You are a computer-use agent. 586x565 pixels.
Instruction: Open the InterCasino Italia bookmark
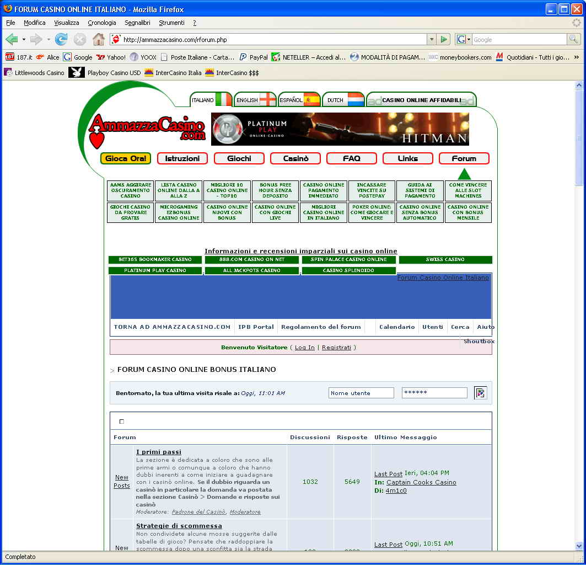pos(173,73)
